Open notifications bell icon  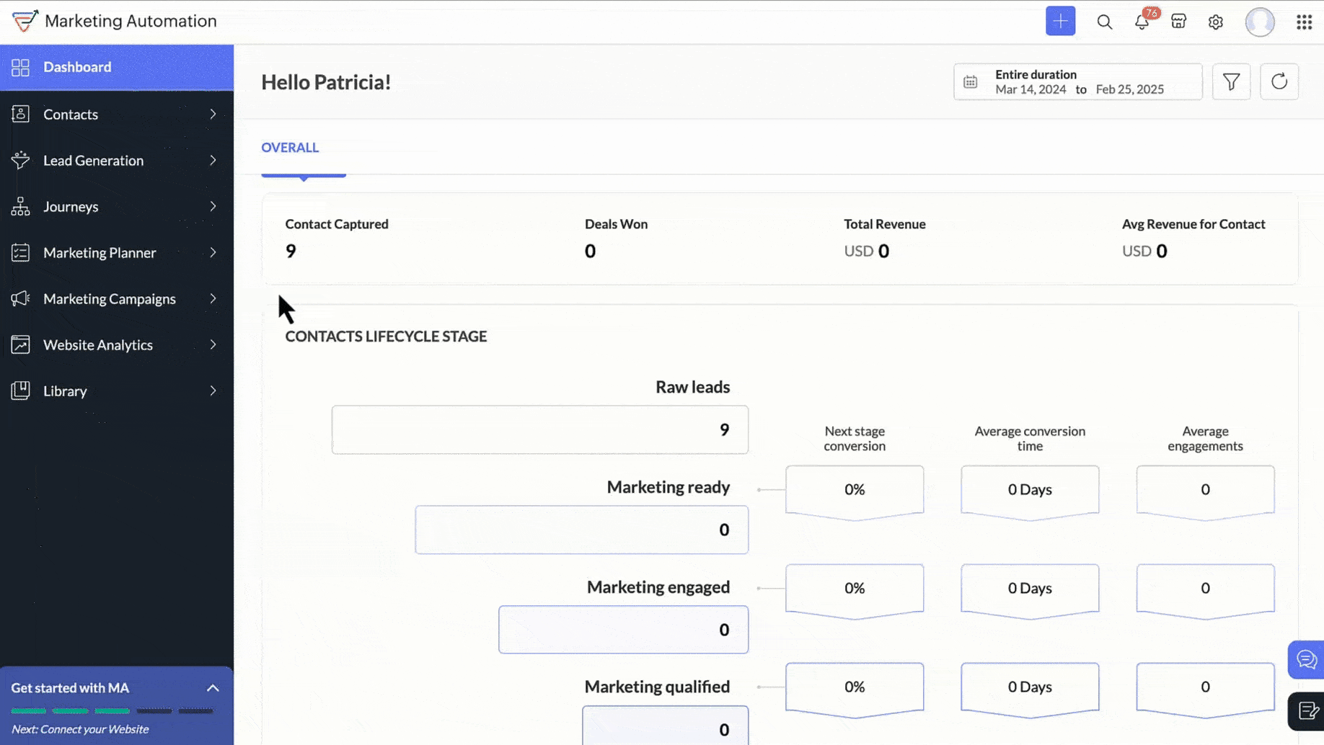point(1142,22)
